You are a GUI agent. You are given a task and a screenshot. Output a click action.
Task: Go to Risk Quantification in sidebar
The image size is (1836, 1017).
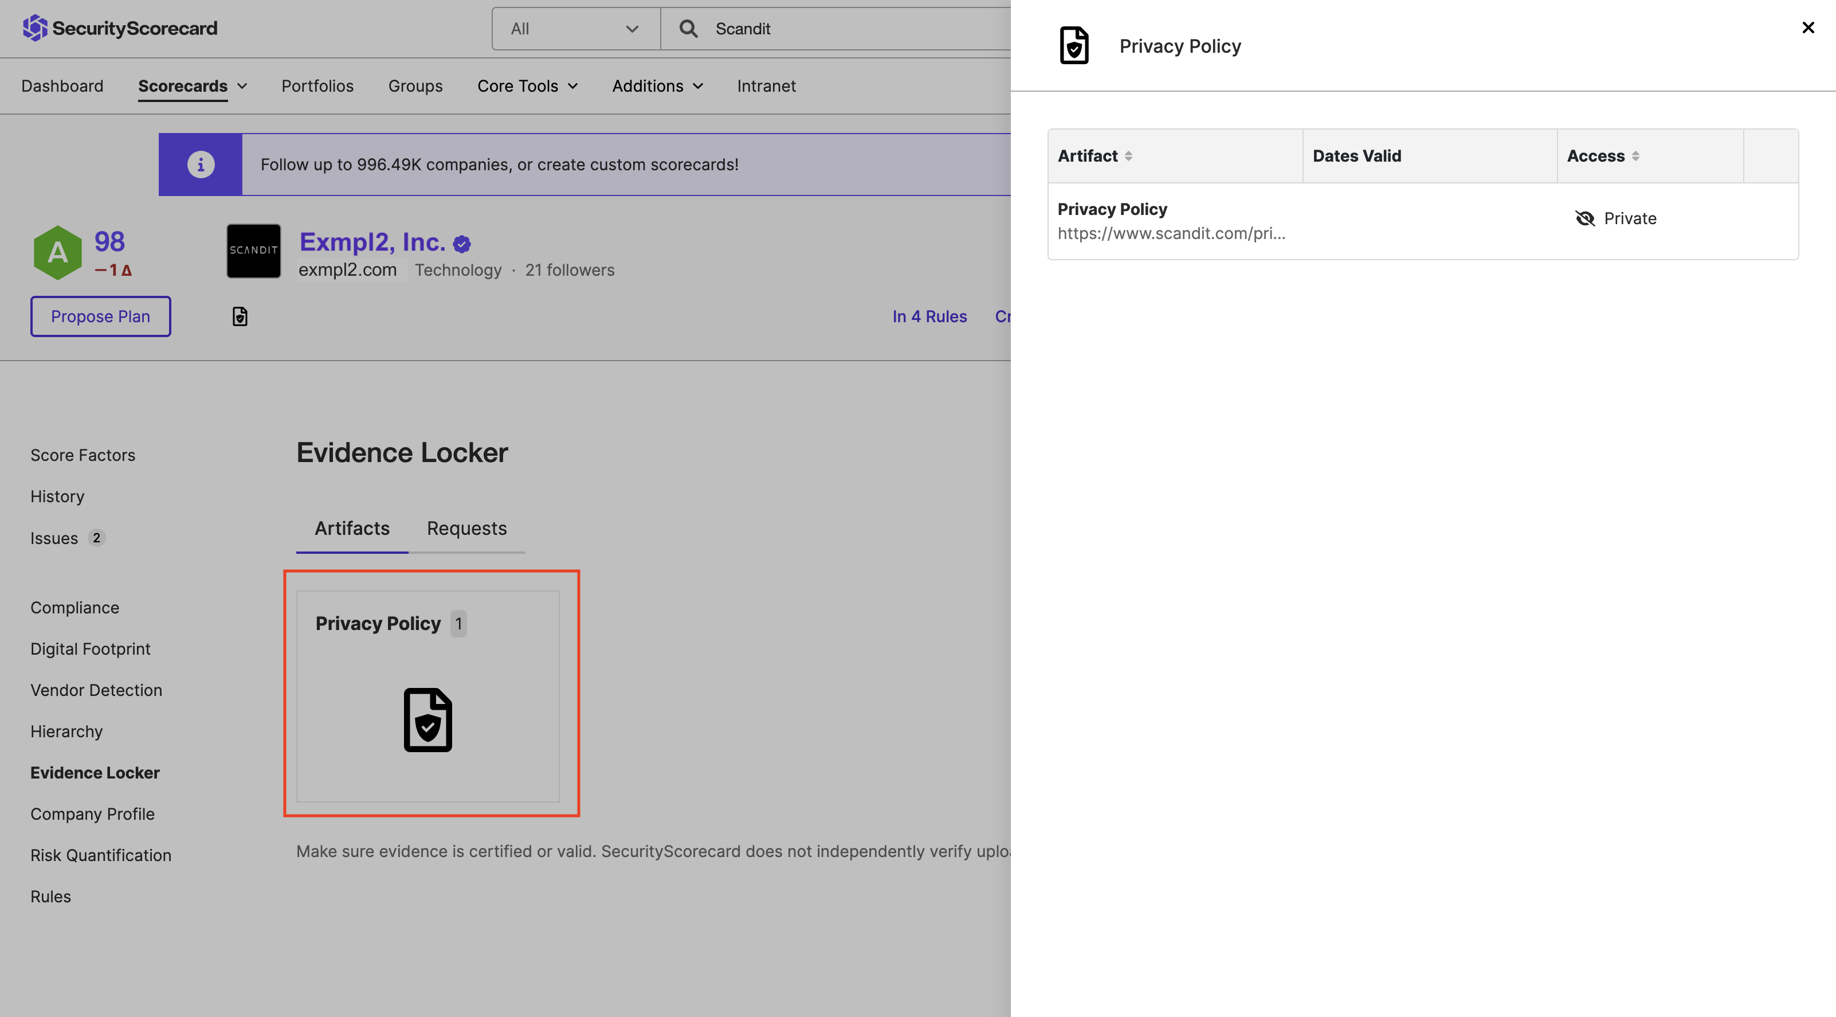(x=100, y=855)
